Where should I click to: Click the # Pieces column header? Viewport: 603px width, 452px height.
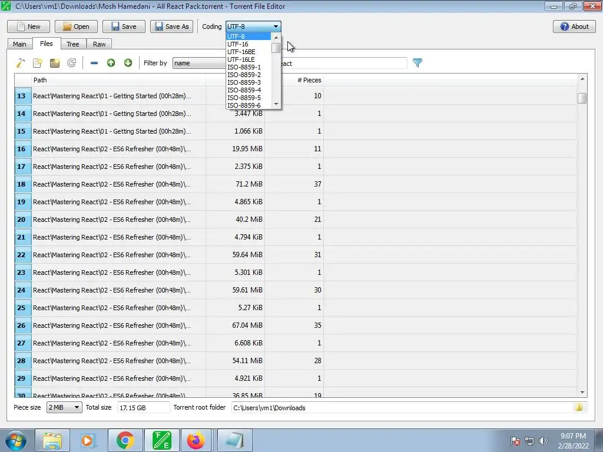coord(294,80)
